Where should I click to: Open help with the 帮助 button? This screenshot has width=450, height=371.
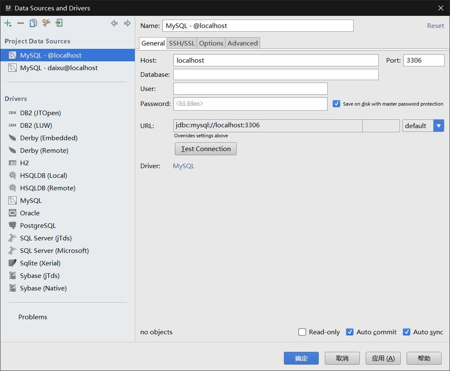[x=424, y=358]
